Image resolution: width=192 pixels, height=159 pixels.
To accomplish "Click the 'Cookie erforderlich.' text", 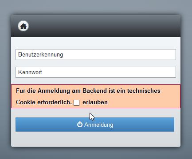I will [44, 102].
